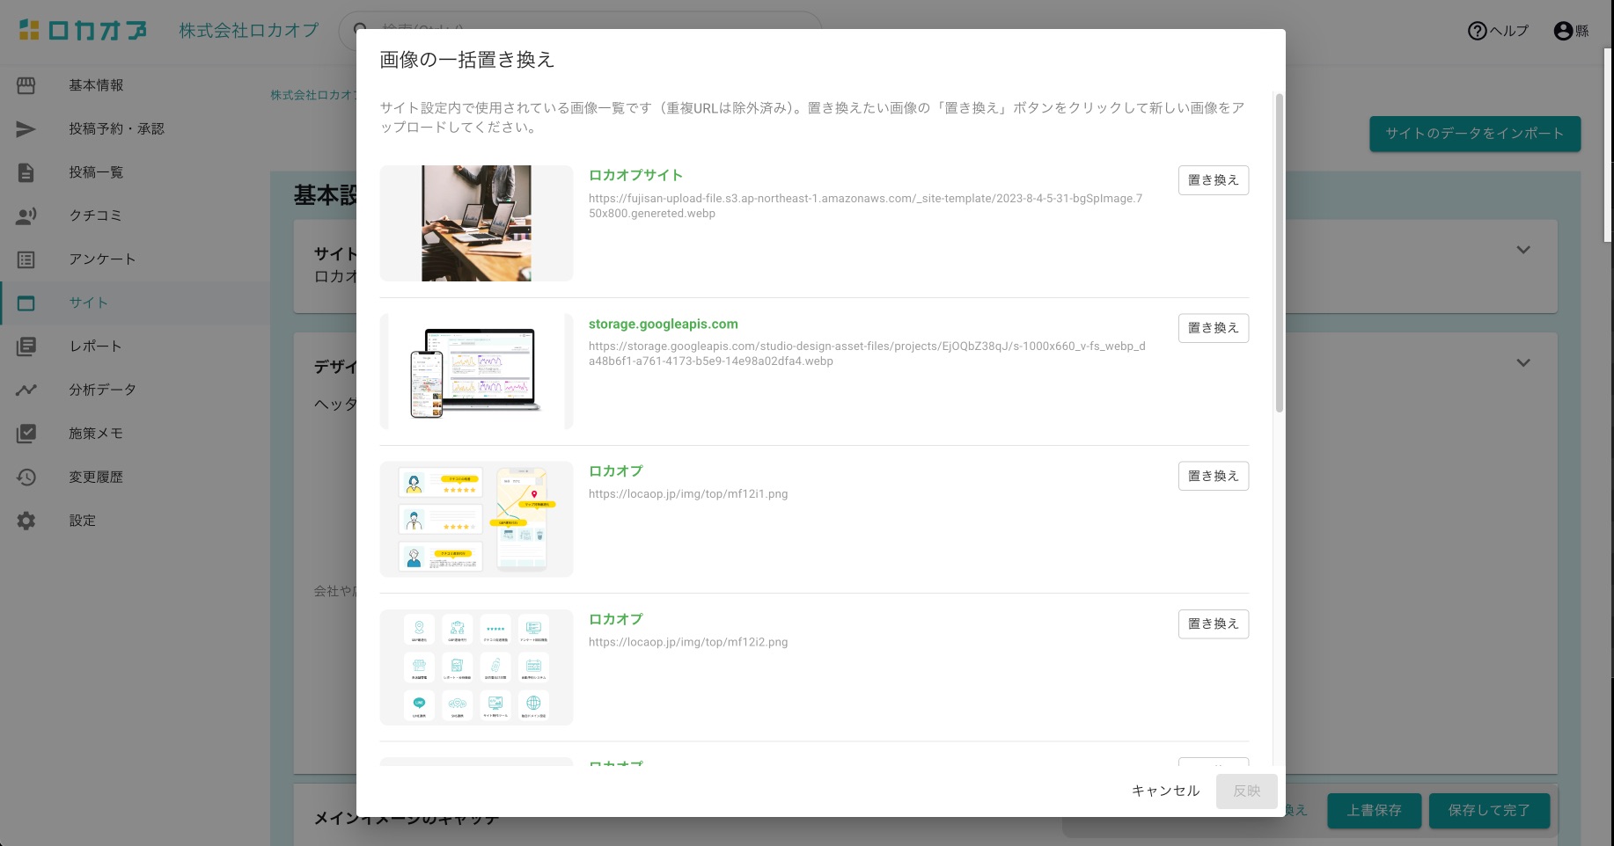Open クチコミ in sidebar
The width and height of the screenshot is (1614, 846).
coord(136,215)
